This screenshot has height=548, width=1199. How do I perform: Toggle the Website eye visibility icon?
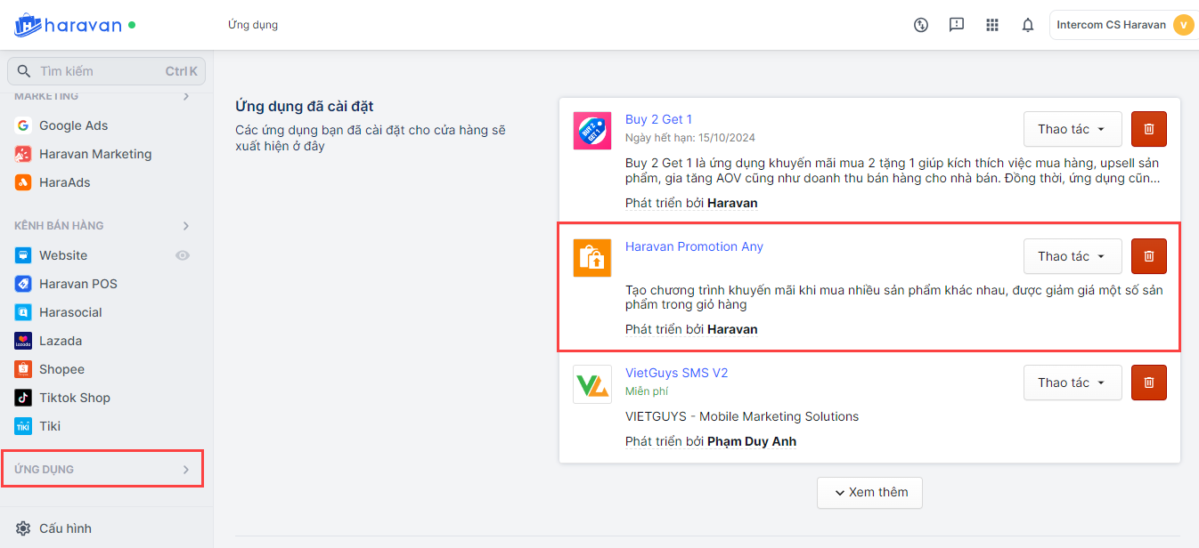[183, 255]
